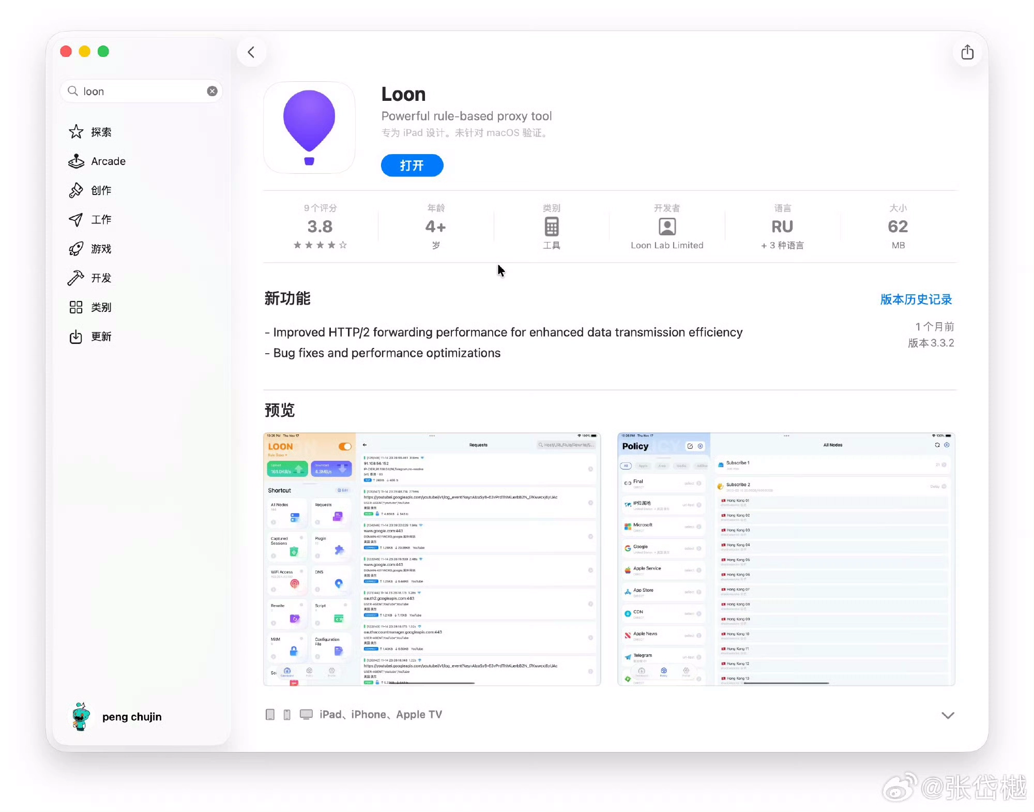Open 版本历史记录 version history link
1034x812 pixels.
tap(916, 299)
